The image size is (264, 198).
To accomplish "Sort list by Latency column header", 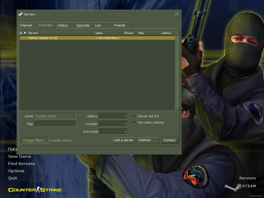I will point(168,33).
